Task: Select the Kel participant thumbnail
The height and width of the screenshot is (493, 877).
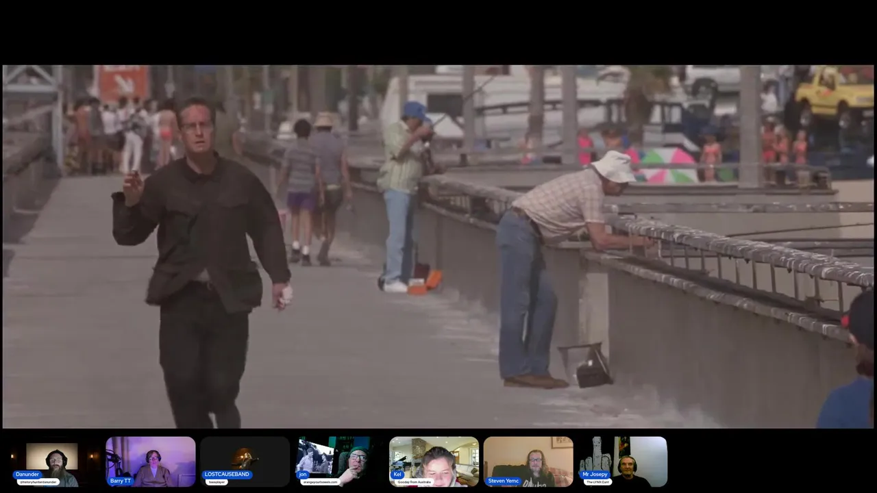Action: click(x=434, y=462)
